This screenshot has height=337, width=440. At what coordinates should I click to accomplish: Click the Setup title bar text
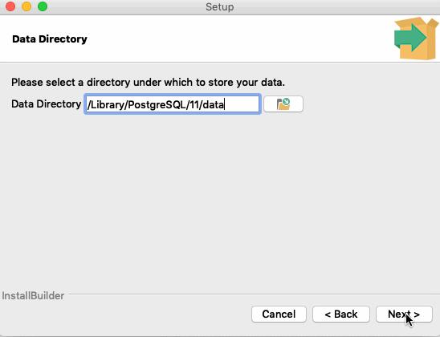tap(219, 6)
